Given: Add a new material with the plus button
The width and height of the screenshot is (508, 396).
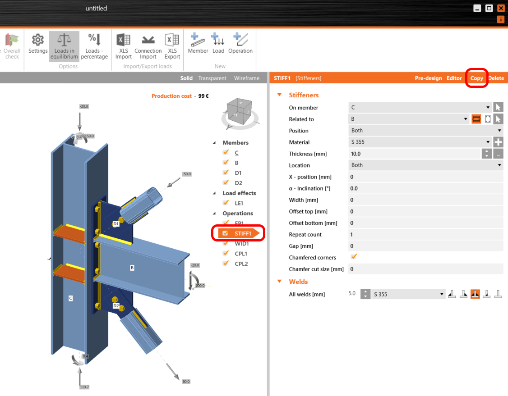Looking at the screenshot, I should 499,142.
